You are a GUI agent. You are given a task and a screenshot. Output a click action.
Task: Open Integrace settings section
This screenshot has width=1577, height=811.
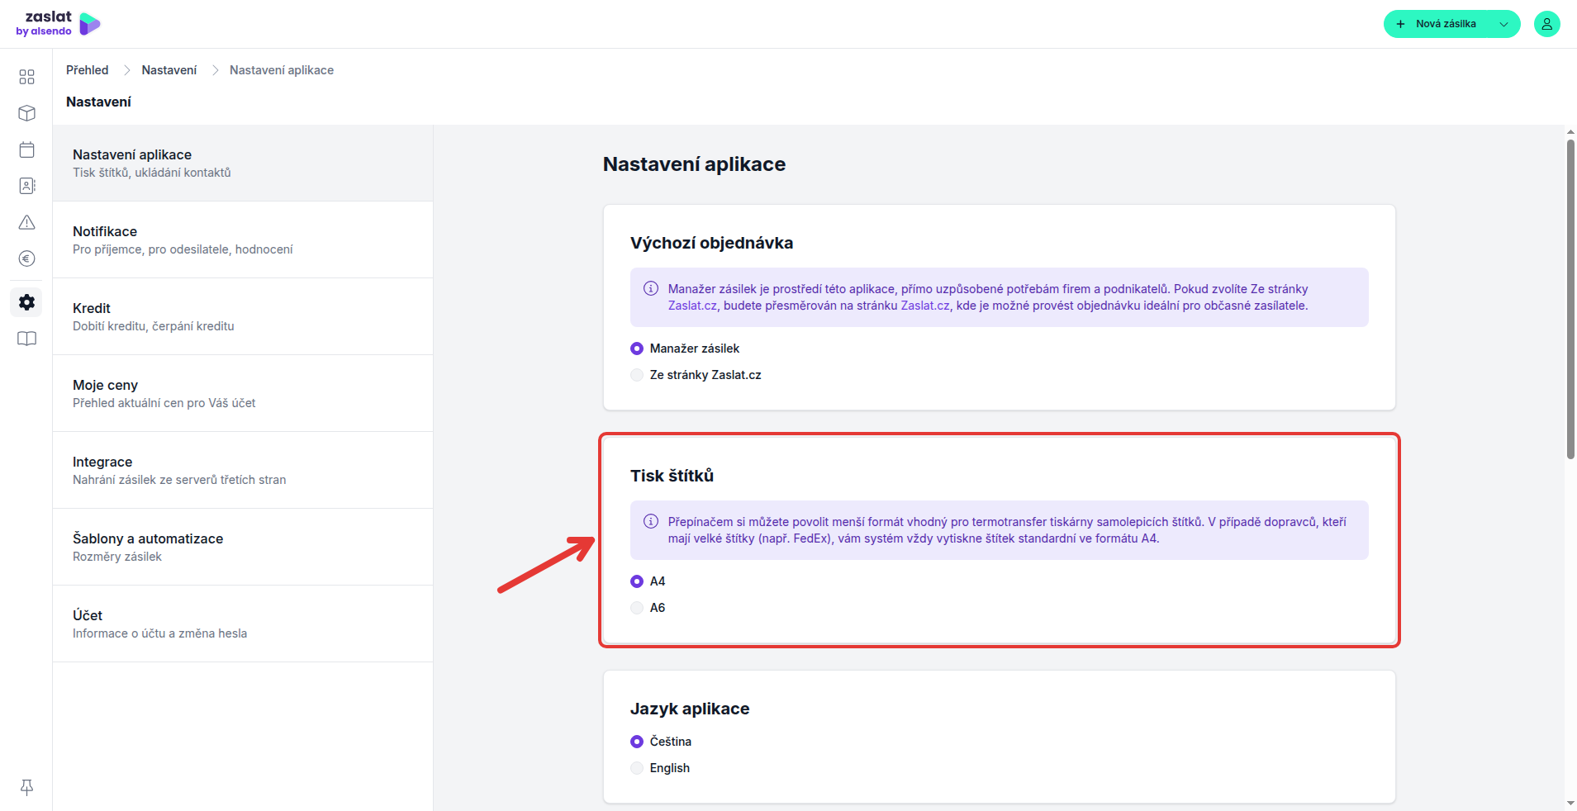(x=243, y=470)
